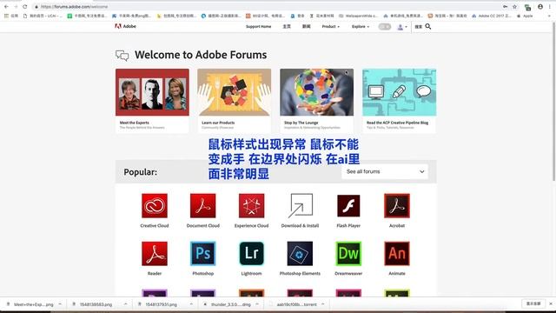
Task: Bookmark this page with the star icon
Action: click(x=515, y=7)
